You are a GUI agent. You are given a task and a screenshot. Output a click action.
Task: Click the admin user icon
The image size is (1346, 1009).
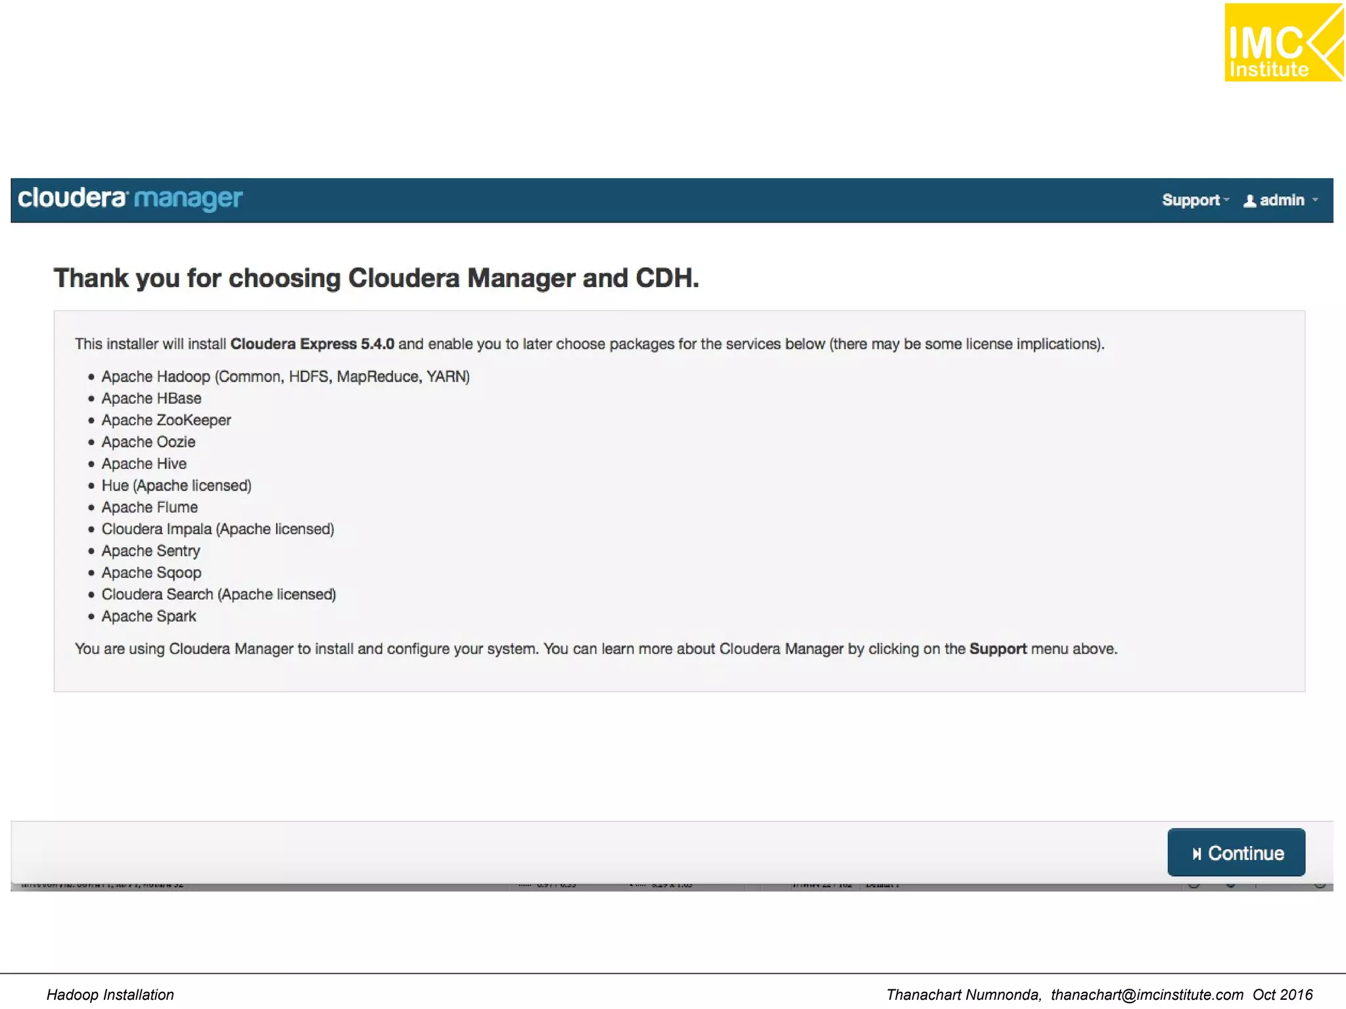[1249, 201]
